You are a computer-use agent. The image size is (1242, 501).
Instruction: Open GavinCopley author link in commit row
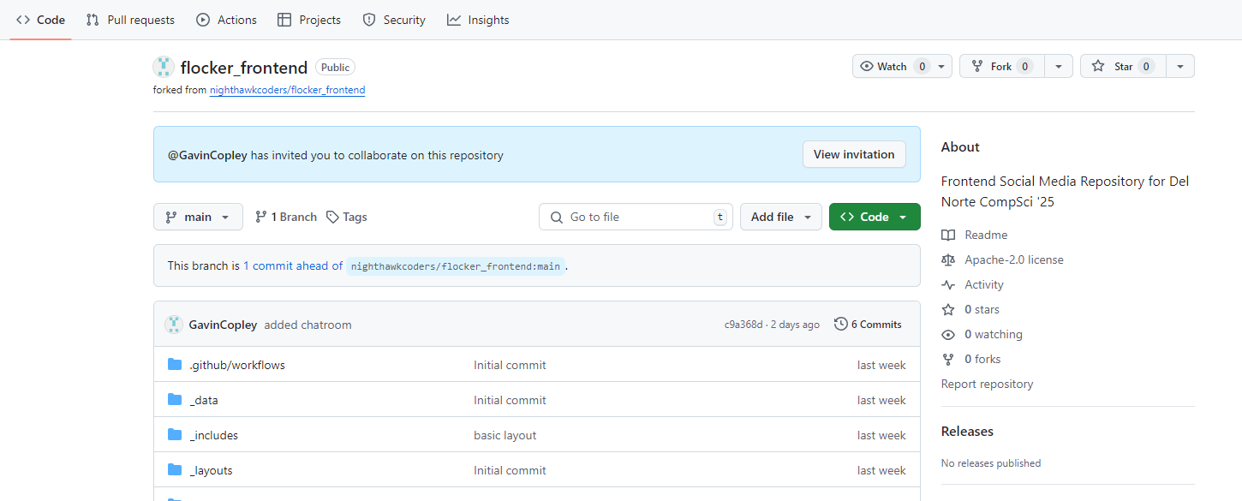223,325
